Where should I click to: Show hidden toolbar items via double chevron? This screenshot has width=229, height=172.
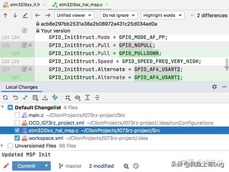[192, 15]
